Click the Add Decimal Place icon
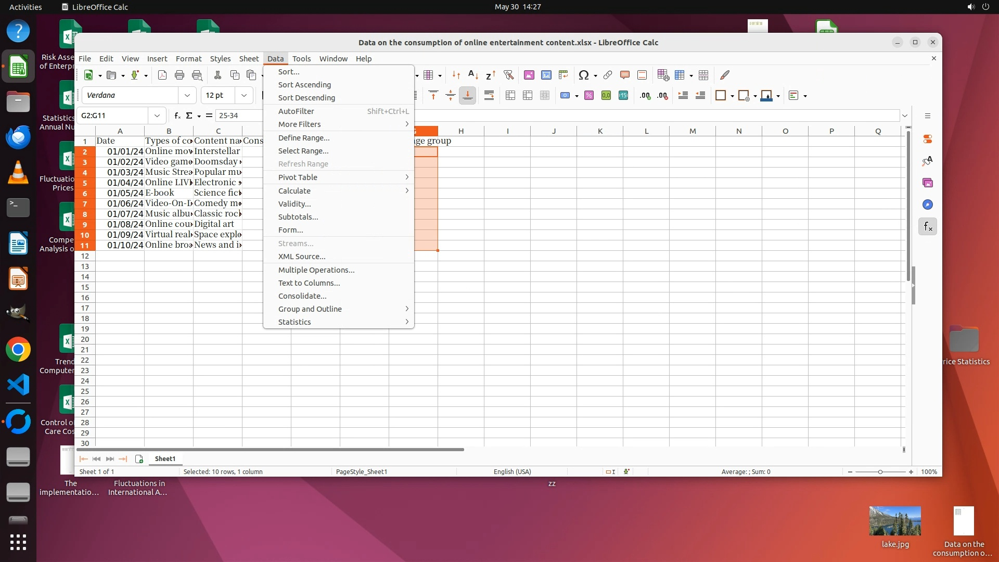The image size is (999, 562). (x=645, y=96)
